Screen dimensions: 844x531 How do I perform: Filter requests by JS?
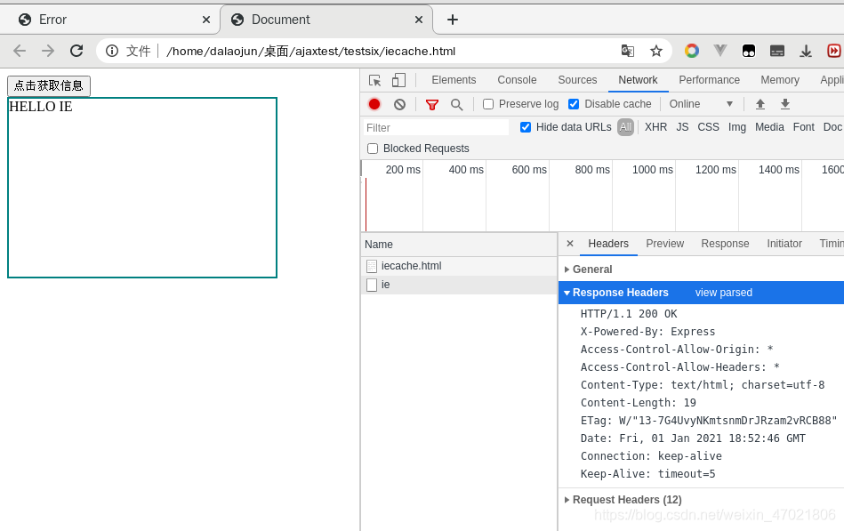[682, 127]
